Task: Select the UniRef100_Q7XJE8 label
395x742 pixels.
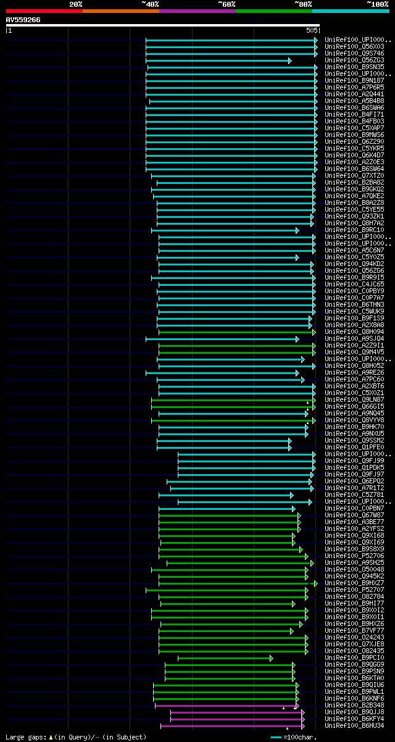Action: [354, 644]
